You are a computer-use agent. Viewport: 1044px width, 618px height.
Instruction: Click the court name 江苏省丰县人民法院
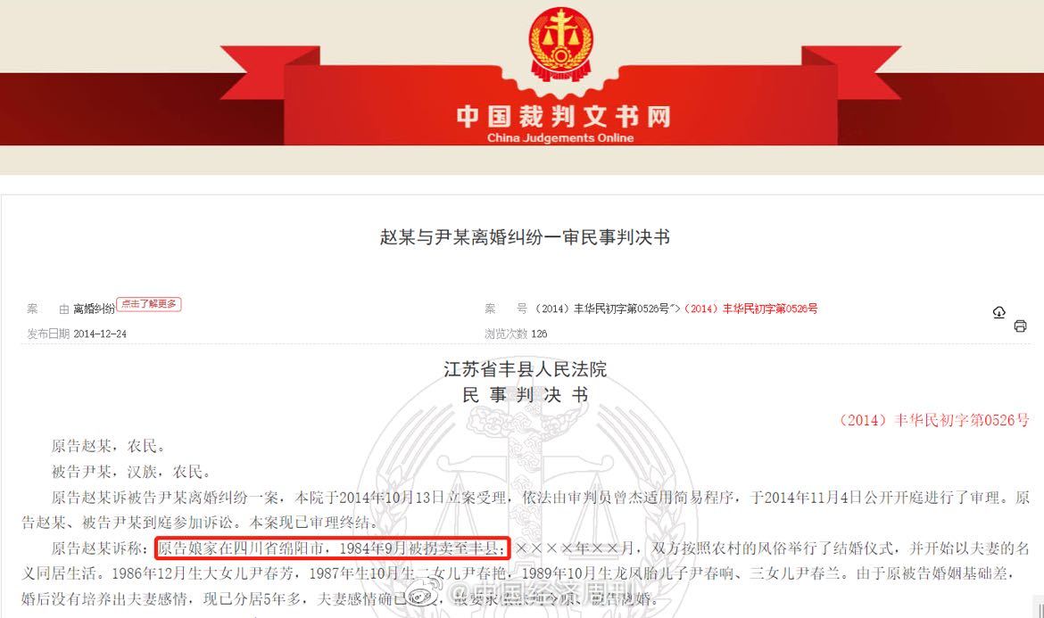click(x=525, y=369)
